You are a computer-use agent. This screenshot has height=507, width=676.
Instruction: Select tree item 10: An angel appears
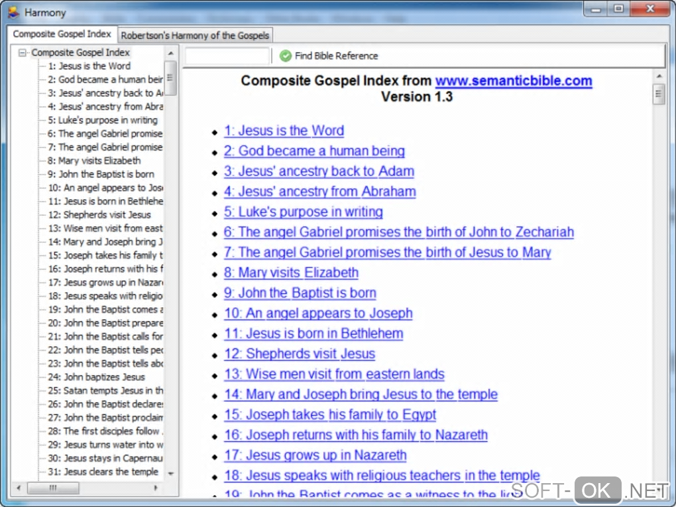point(105,188)
